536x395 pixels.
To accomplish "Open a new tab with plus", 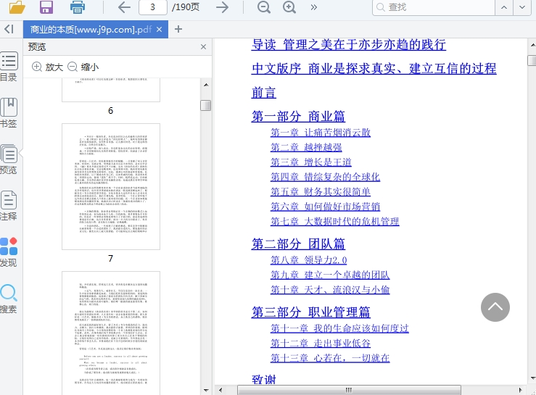I will coord(178,30).
